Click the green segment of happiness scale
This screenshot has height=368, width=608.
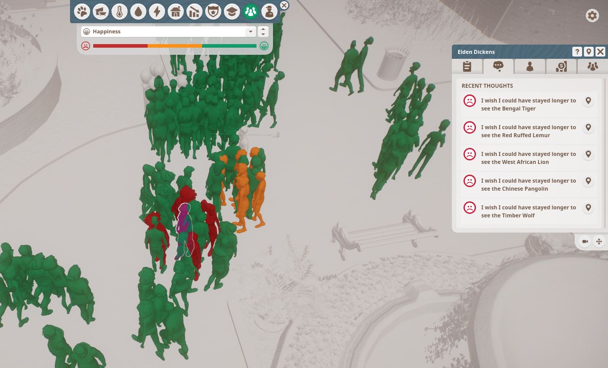[229, 46]
